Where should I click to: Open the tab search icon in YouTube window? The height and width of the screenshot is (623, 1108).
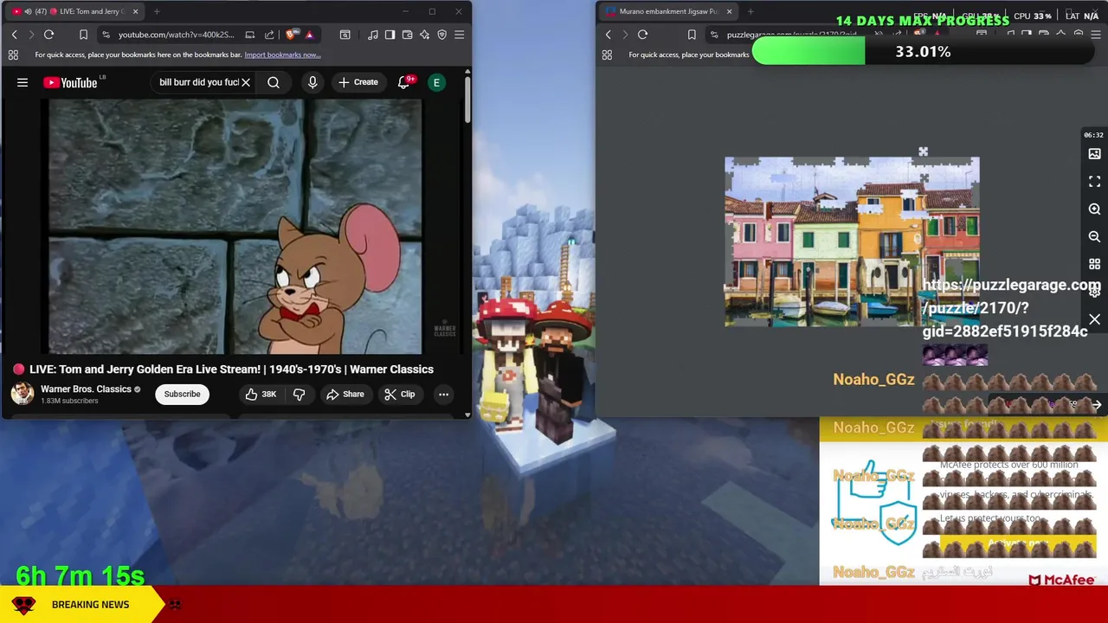pos(345,35)
